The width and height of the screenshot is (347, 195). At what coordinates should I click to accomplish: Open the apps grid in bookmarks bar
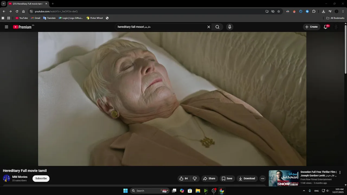(9, 18)
